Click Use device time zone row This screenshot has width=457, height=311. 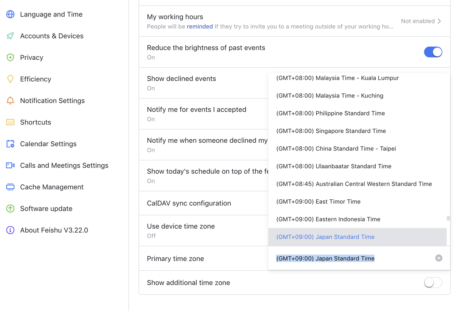point(204,230)
